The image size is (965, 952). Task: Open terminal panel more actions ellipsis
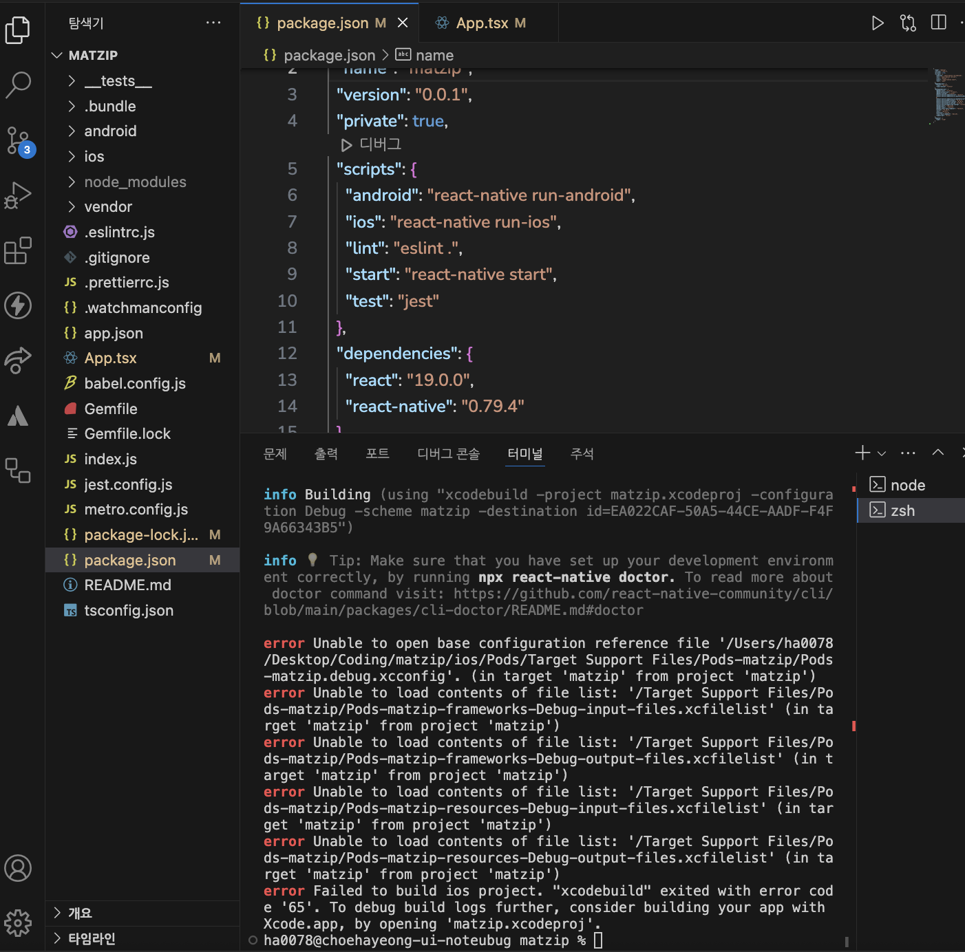click(908, 453)
